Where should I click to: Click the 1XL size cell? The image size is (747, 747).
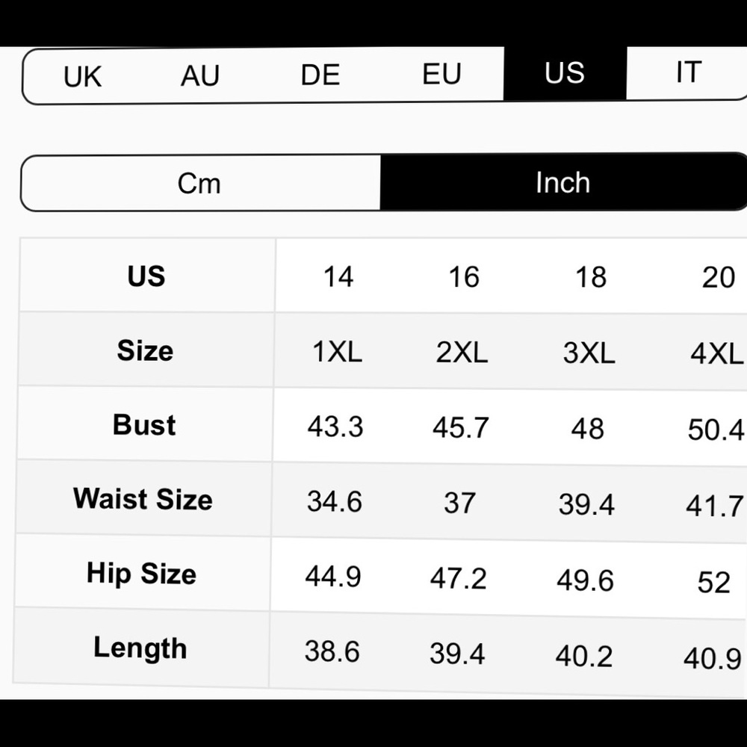[x=337, y=352]
